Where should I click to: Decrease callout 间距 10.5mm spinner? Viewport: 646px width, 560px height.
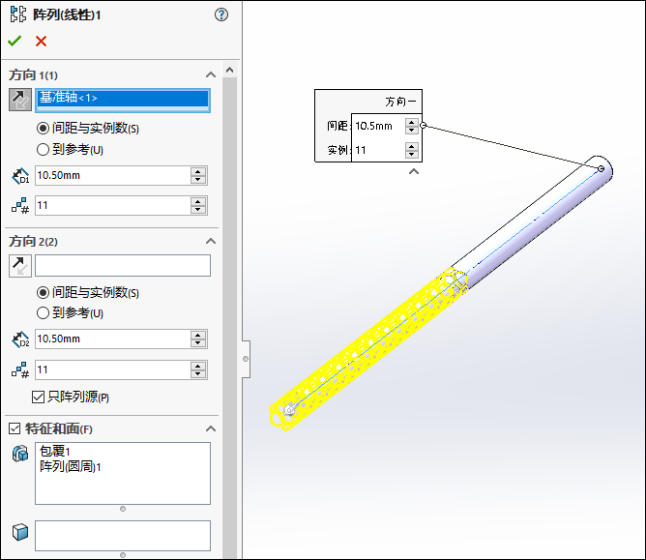tap(412, 131)
